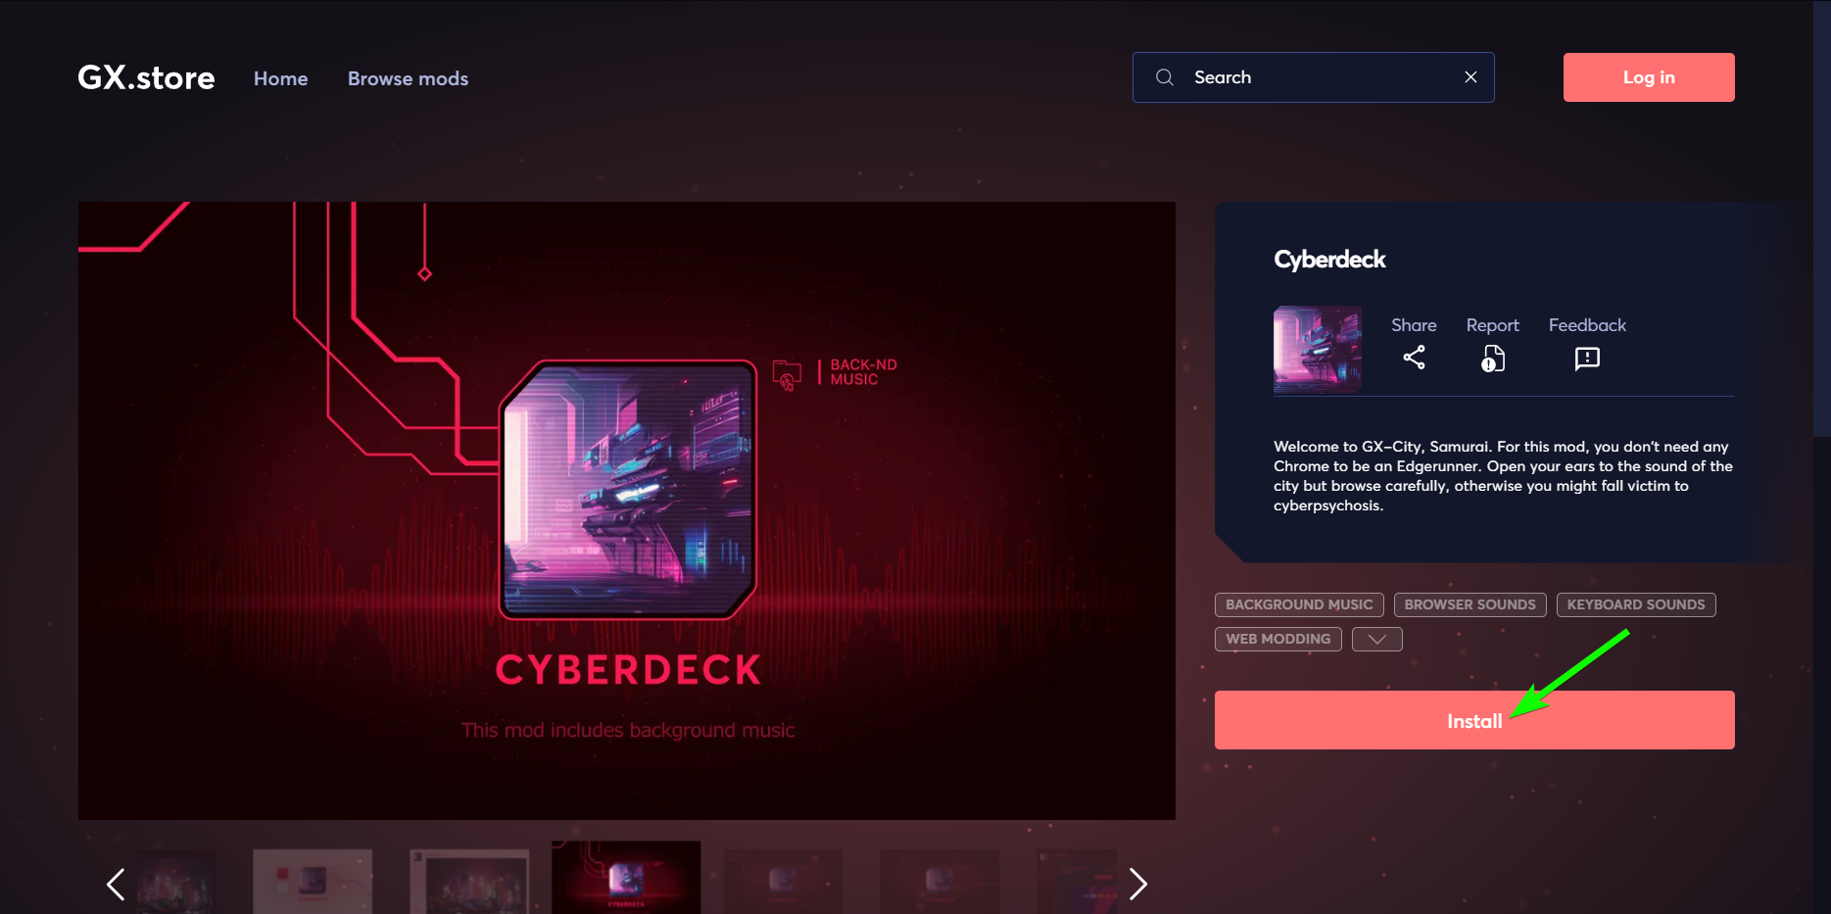Click the Share icon
Image resolution: width=1831 pixels, height=914 pixels.
[1414, 358]
